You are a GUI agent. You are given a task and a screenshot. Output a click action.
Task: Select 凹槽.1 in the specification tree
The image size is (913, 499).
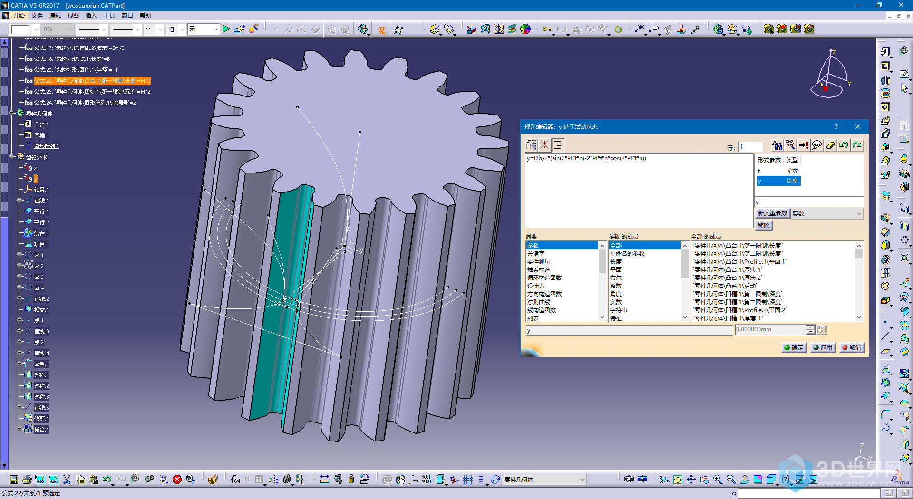[x=41, y=135]
